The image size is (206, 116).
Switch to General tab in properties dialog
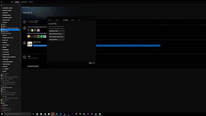pos(50,20)
